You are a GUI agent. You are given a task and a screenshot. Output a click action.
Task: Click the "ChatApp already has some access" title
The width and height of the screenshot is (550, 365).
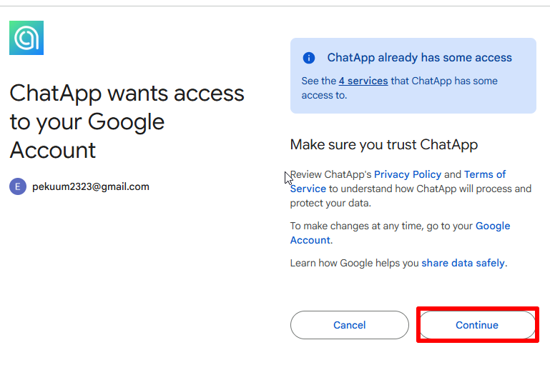pyautogui.click(x=419, y=58)
